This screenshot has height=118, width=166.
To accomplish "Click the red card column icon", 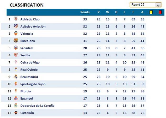I will coord(160,12).
